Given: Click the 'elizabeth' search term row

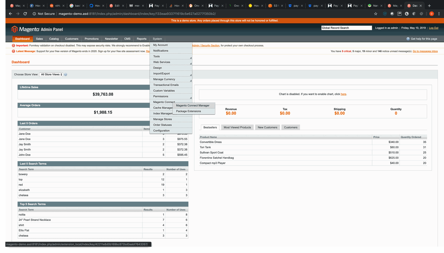Looking at the screenshot, I should 103,190.
